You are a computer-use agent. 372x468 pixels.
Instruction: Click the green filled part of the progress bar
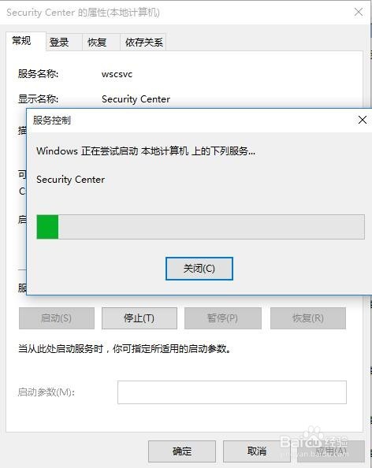pyautogui.click(x=47, y=227)
